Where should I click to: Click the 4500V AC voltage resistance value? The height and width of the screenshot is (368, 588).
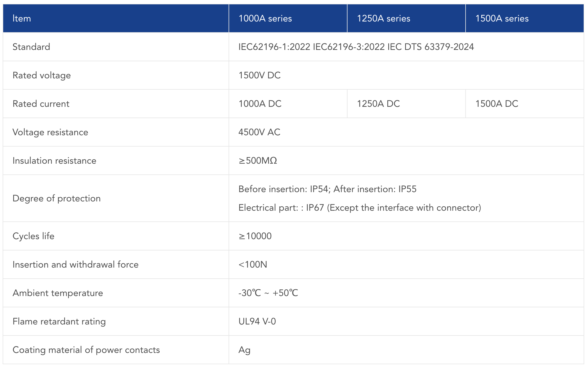click(x=259, y=132)
